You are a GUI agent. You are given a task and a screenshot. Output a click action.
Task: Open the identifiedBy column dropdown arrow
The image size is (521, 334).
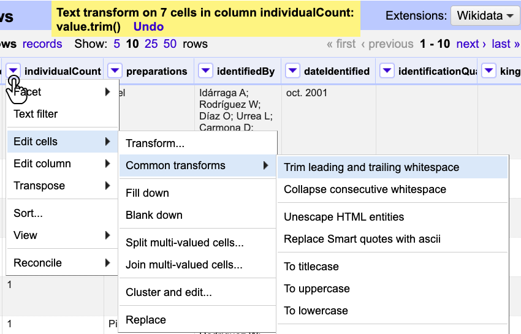[205, 71]
